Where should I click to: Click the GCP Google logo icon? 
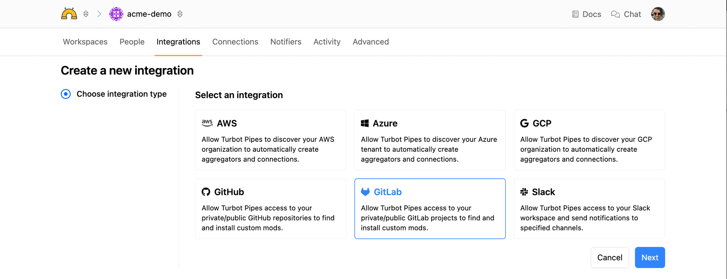pos(524,123)
